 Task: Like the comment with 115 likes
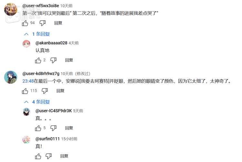[25, 91]
